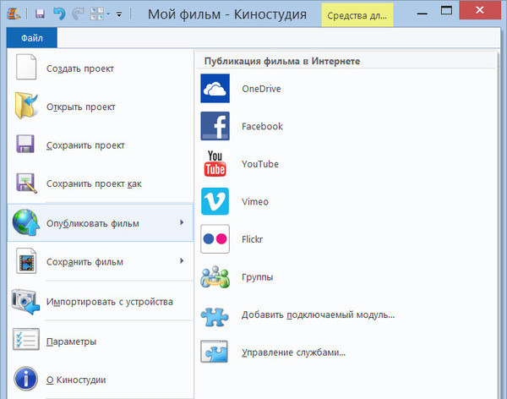Choose Создать проект from the menu

point(80,69)
